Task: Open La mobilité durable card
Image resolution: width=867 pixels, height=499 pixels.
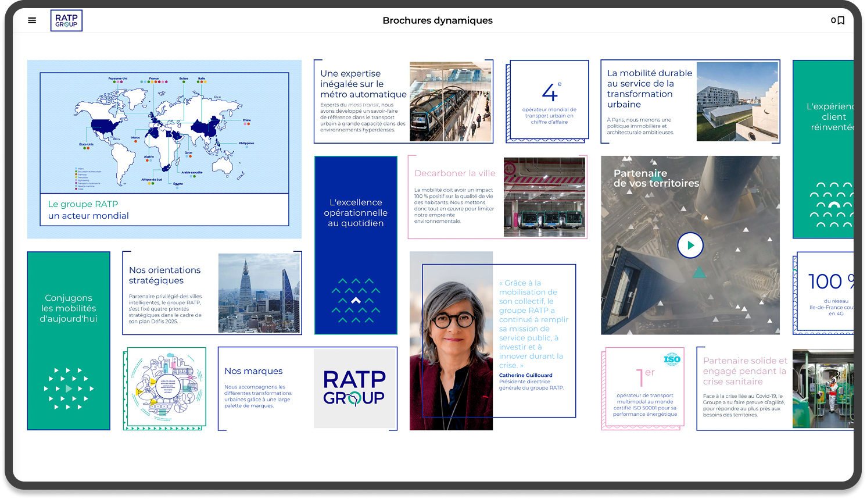Action: (690, 102)
